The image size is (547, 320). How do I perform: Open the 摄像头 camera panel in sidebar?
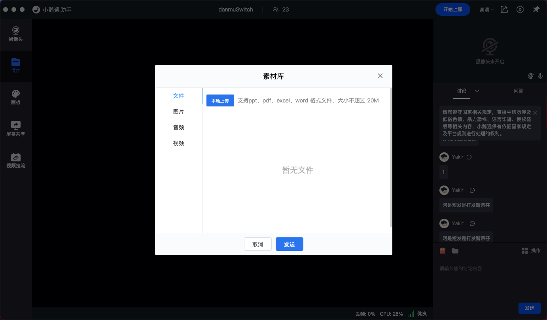tap(16, 34)
